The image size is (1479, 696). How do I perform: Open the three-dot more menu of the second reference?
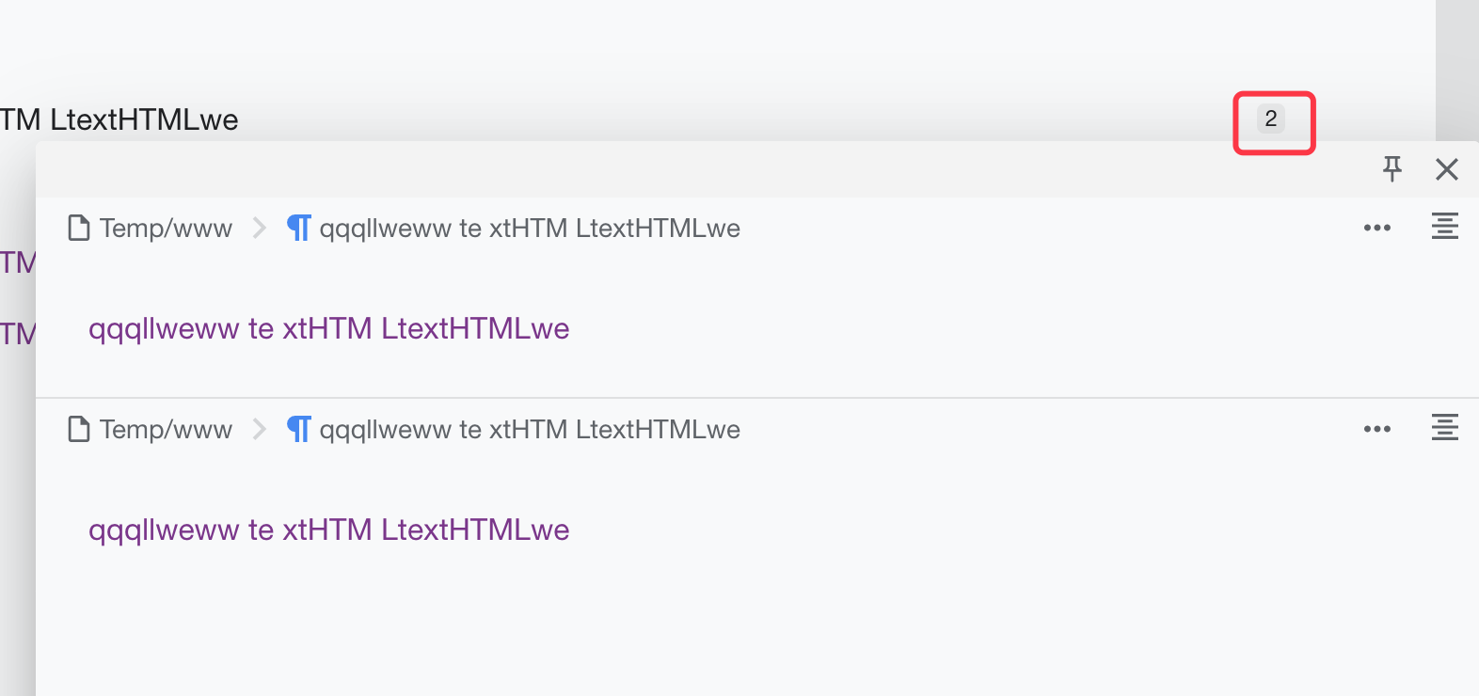coord(1376,429)
